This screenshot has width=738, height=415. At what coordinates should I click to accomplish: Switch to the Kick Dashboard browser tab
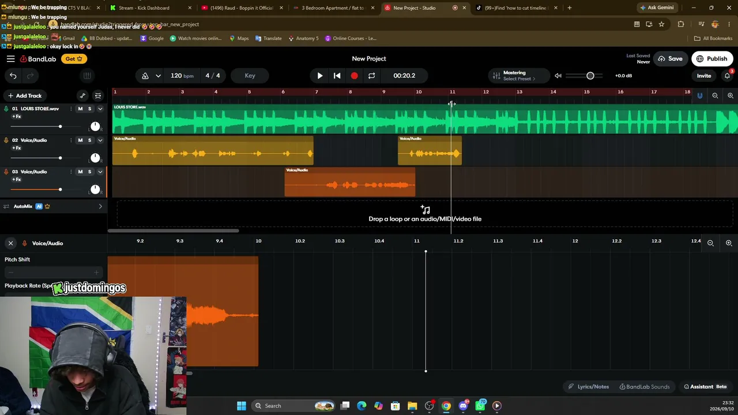click(144, 8)
